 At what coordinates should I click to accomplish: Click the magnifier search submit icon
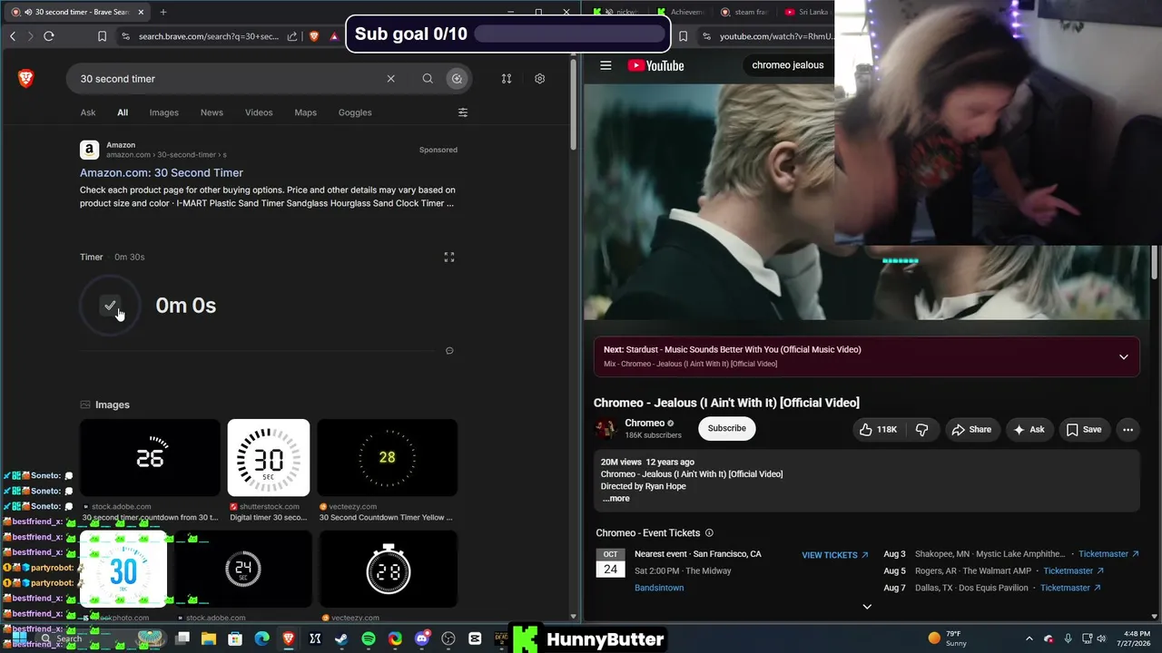(x=428, y=79)
